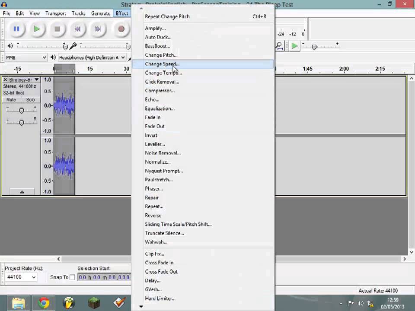This screenshot has height=311, width=415.
Task: Select Change Tempo effect
Action: point(203,73)
